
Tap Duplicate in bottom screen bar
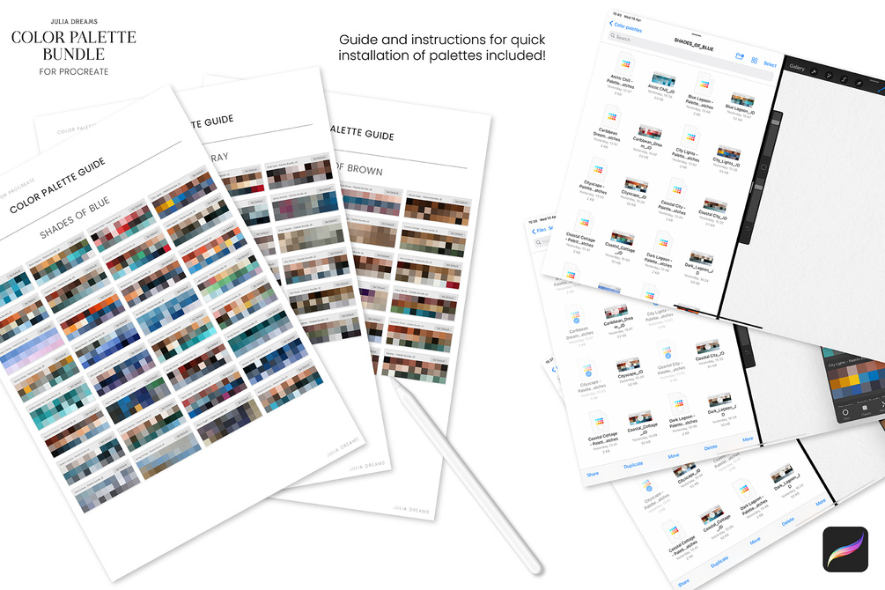(719, 561)
